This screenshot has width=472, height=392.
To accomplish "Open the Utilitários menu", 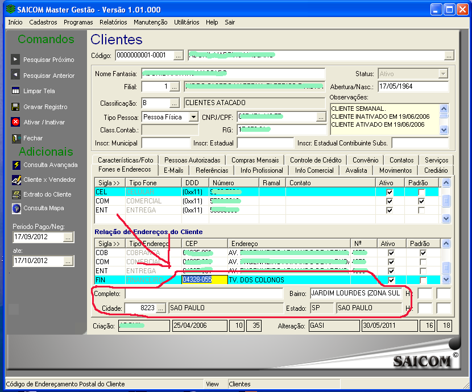I will 187,22.
